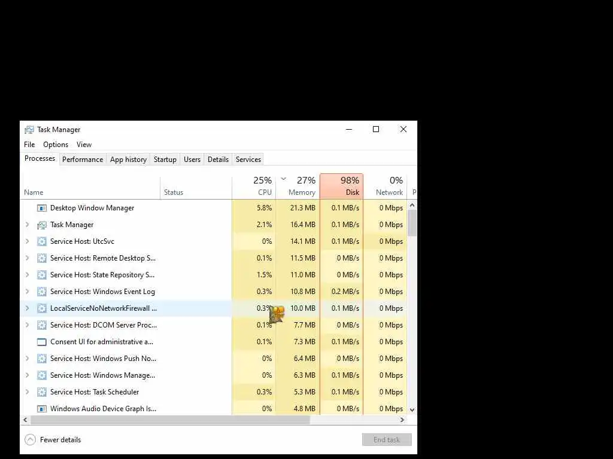Click the Fewer details link
The width and height of the screenshot is (613, 459).
[x=60, y=440]
